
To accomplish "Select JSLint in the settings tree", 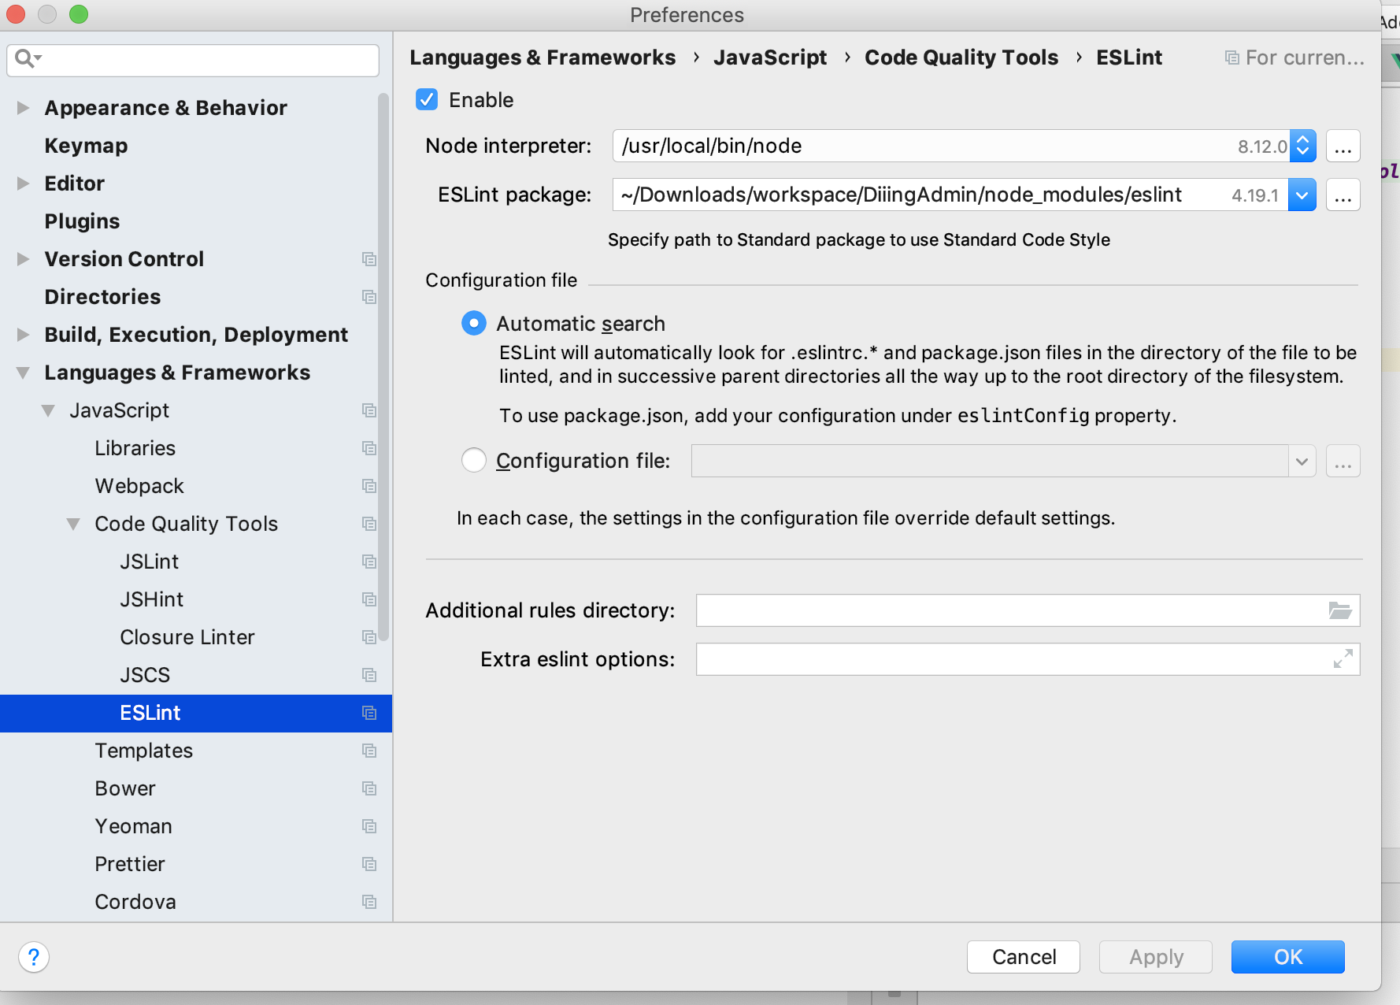I will tap(150, 562).
